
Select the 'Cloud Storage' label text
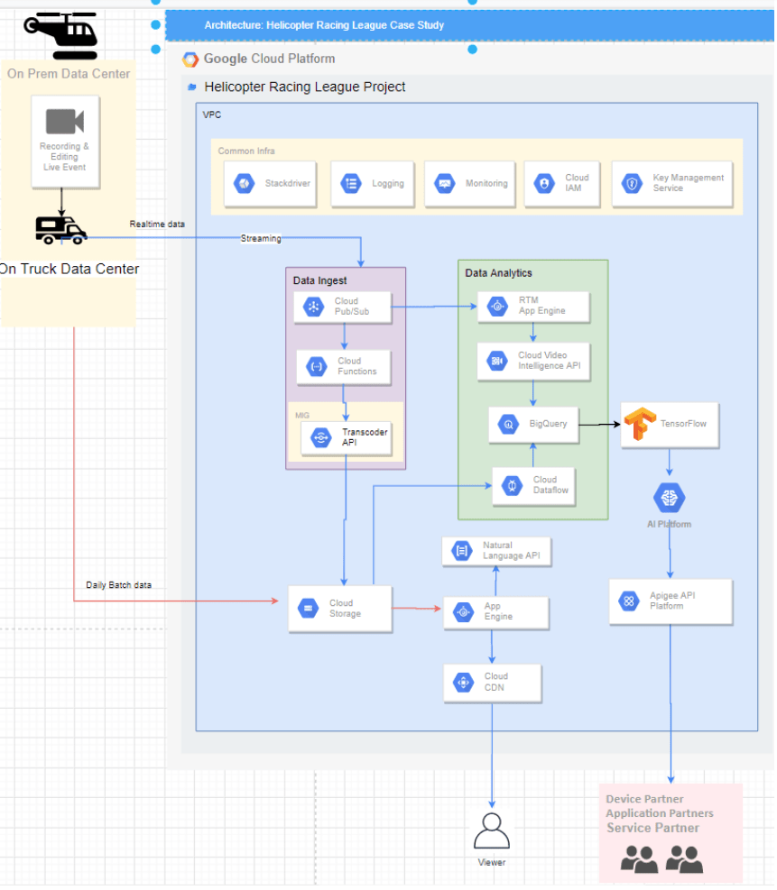(346, 609)
